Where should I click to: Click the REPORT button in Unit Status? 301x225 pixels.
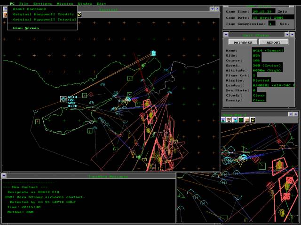coord(273,42)
